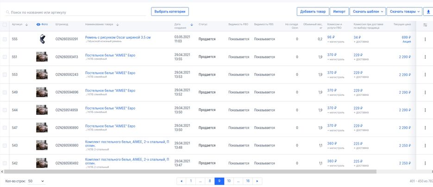Viewport: 433px width, 187px height.
Task: Toggle the Фото eye visibility icon
Action: tap(38, 24)
